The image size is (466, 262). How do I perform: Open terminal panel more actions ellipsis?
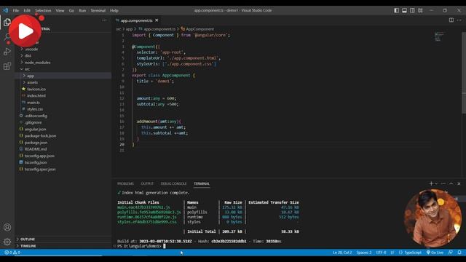[x=443, y=183]
